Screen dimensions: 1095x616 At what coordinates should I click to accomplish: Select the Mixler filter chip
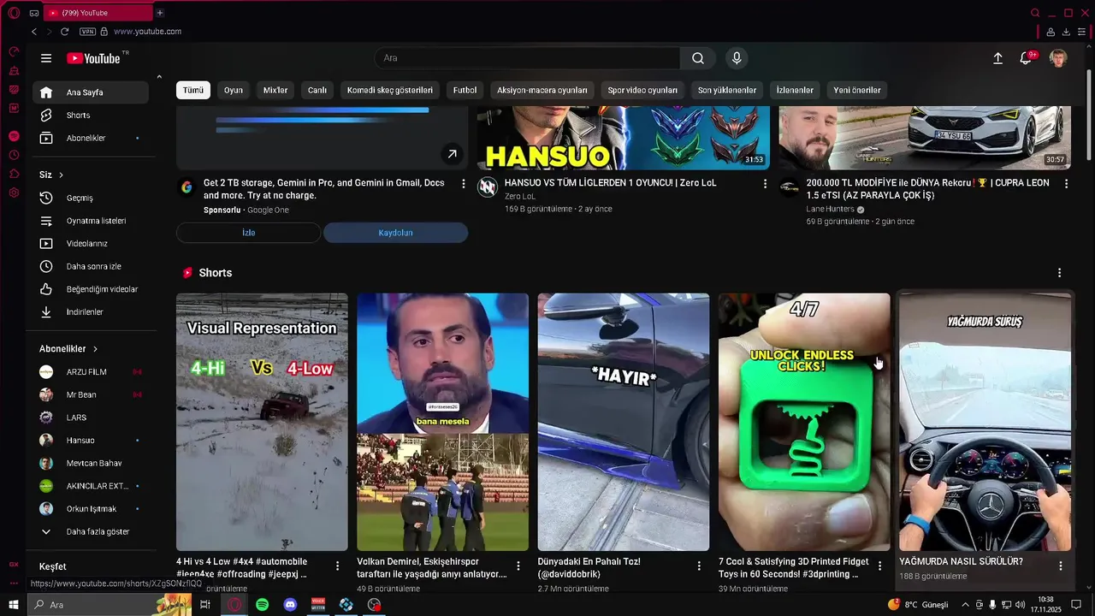coord(275,90)
